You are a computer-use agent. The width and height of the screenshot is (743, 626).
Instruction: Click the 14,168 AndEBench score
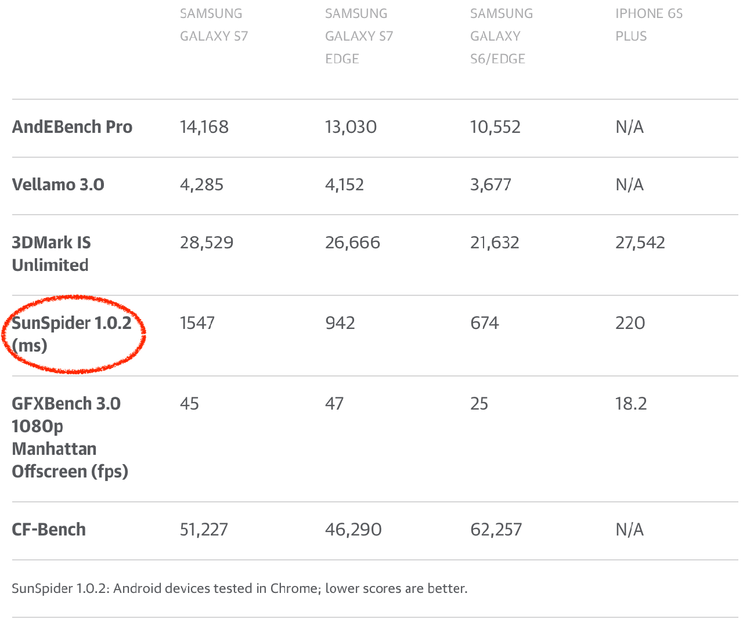[204, 127]
